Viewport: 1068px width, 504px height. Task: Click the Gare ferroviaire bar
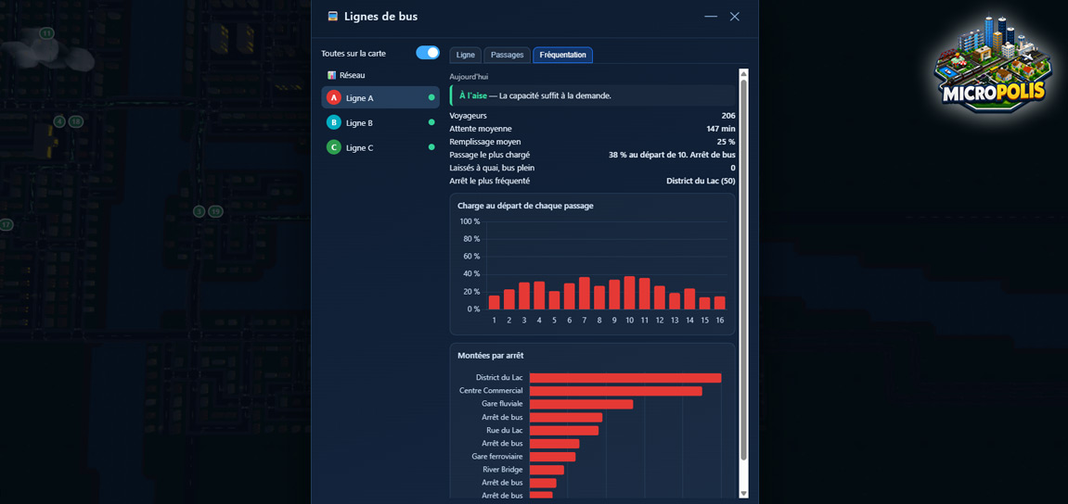tap(552, 457)
